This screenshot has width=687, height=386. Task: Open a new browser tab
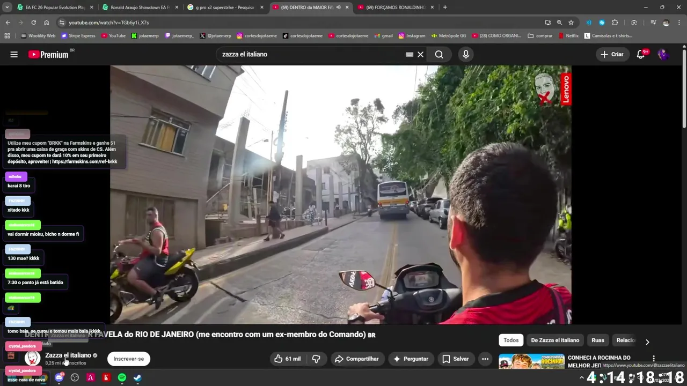(445, 8)
